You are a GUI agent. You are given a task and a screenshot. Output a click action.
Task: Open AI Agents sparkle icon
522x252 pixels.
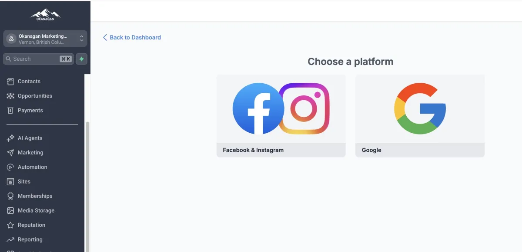click(x=10, y=138)
